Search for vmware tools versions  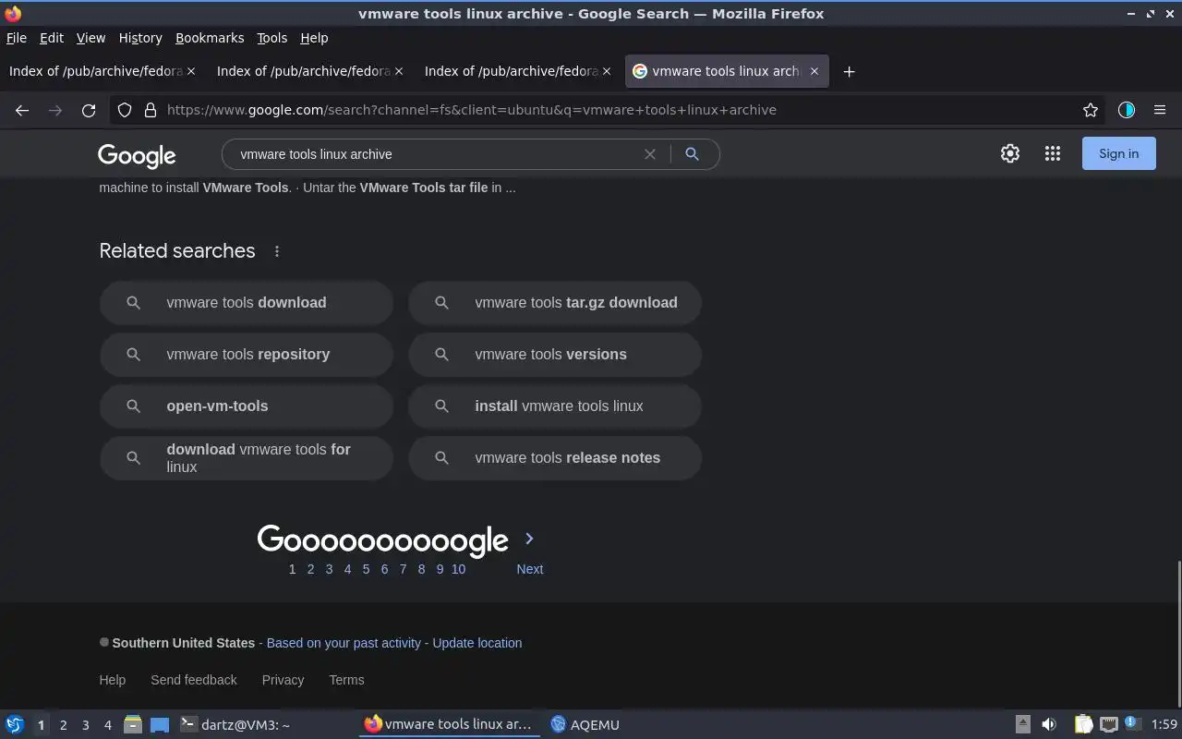tap(555, 355)
